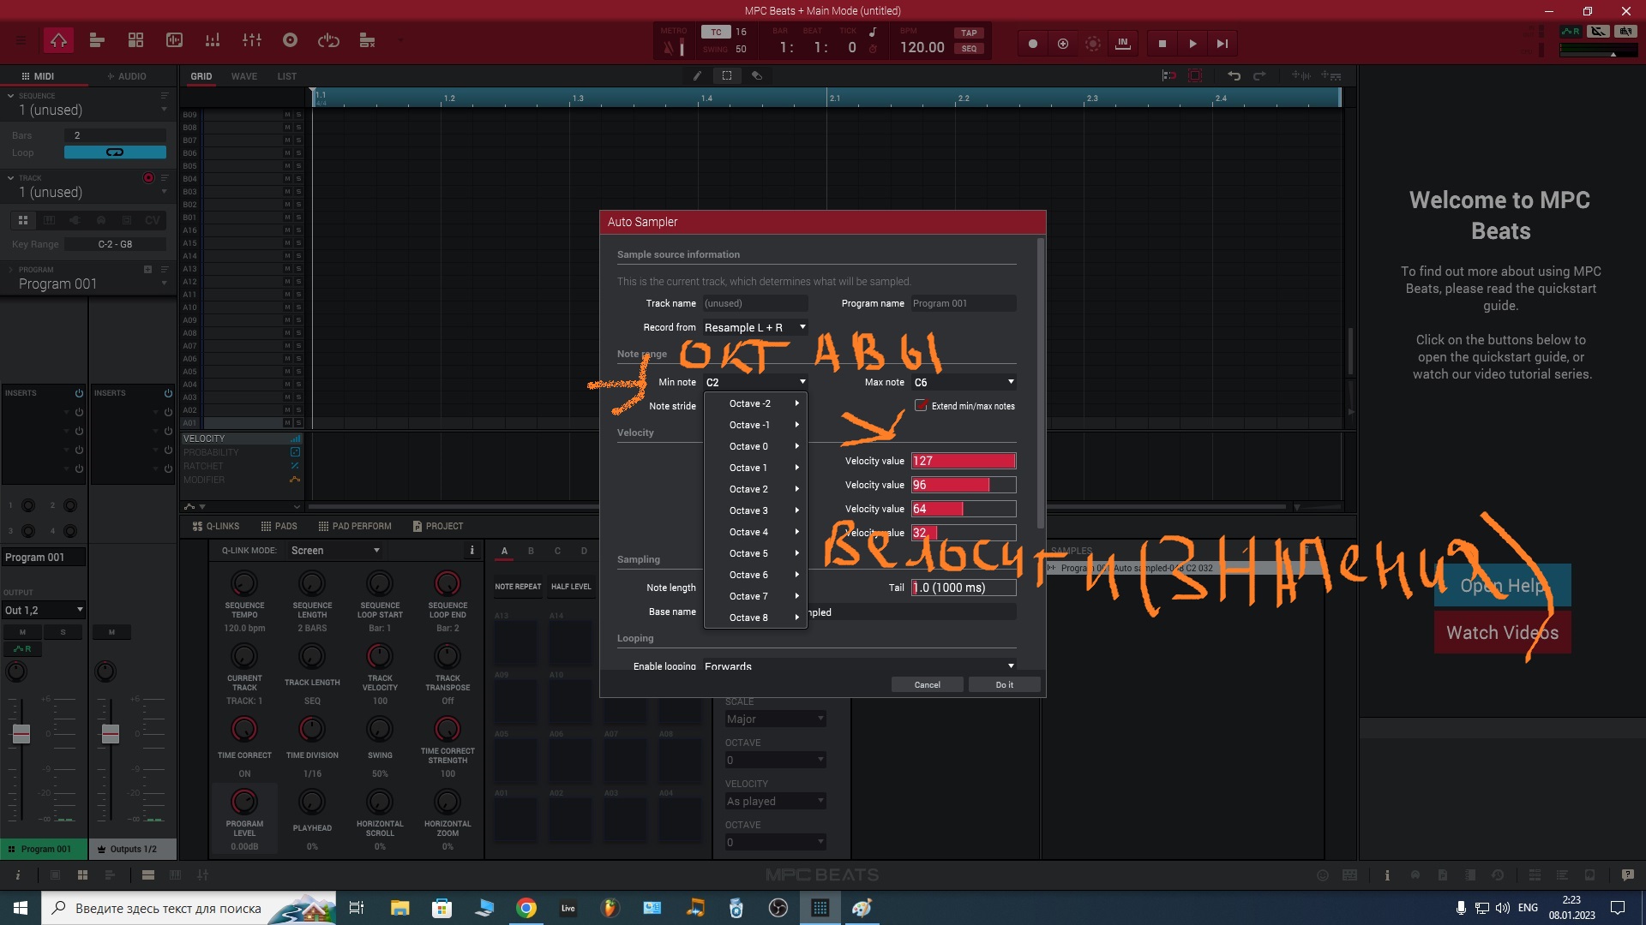This screenshot has height=925, width=1646.
Task: Cancel the Auto Sampler dialog
Action: [927, 684]
